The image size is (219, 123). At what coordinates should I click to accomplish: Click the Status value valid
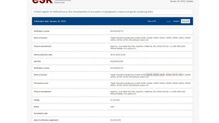pyautogui.click(x=112, y=107)
